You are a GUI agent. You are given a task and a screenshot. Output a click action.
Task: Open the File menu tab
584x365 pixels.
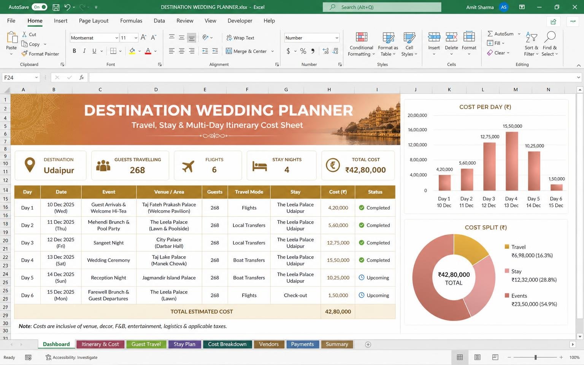click(x=11, y=21)
